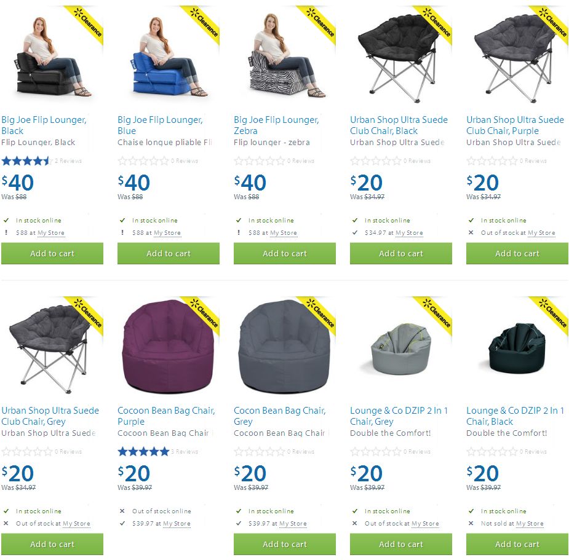This screenshot has height=560, width=569.
Task: Add Urban Shop Club Chair Black to cart
Action: (x=401, y=253)
